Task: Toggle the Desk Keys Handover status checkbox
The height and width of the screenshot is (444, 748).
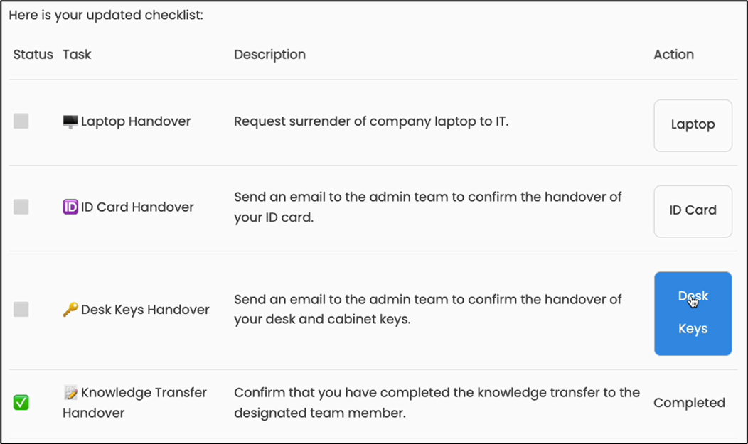Action: click(21, 309)
